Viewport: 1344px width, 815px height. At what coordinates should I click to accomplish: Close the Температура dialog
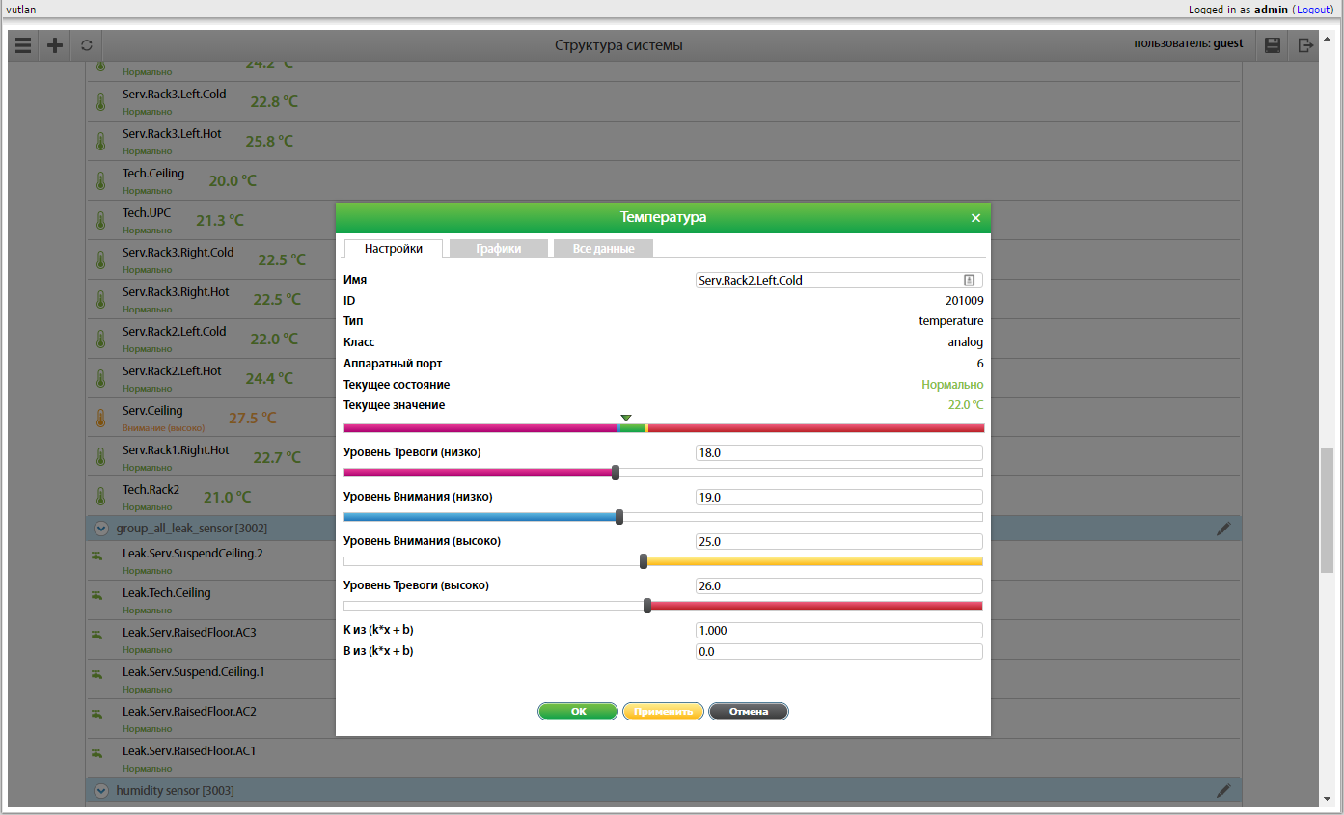[975, 218]
